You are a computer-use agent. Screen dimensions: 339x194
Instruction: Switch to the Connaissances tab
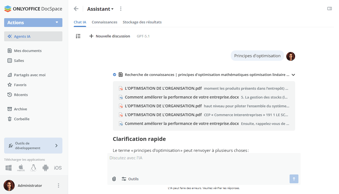pos(104,22)
